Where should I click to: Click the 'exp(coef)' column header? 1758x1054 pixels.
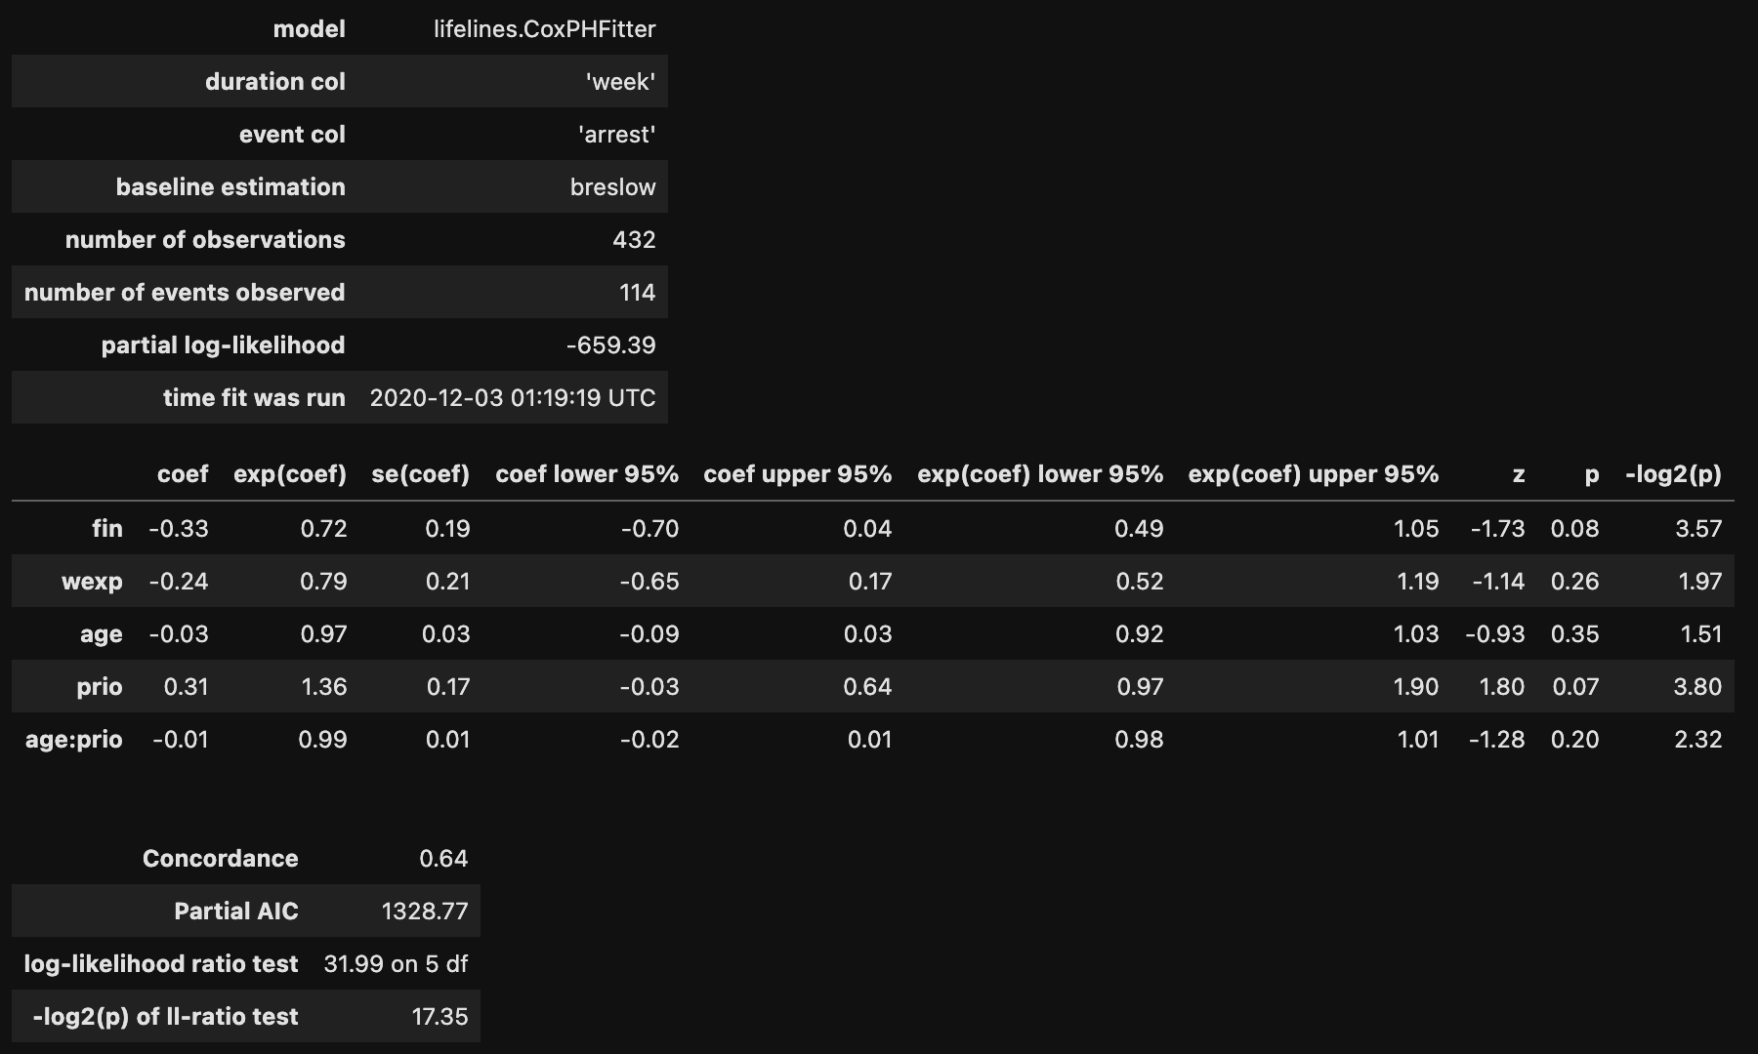290,474
